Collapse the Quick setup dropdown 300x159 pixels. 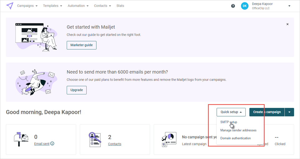[x=231, y=112]
